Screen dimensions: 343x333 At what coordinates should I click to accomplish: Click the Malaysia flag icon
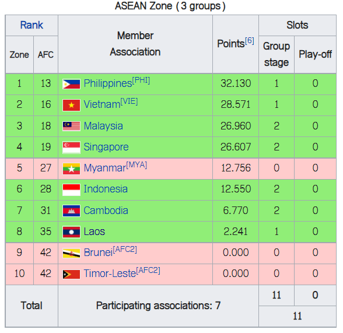coord(71,126)
